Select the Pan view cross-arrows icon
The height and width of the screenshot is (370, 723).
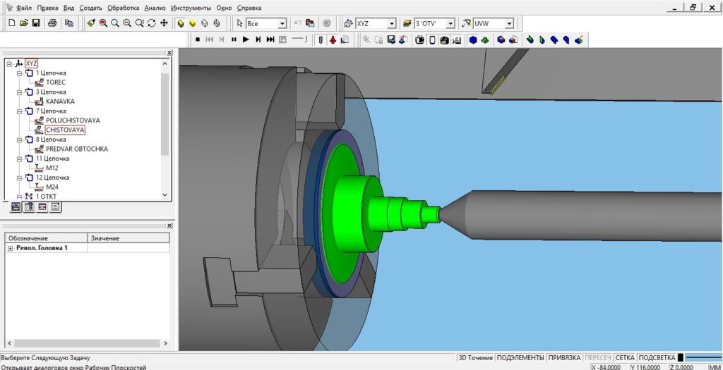tap(164, 23)
